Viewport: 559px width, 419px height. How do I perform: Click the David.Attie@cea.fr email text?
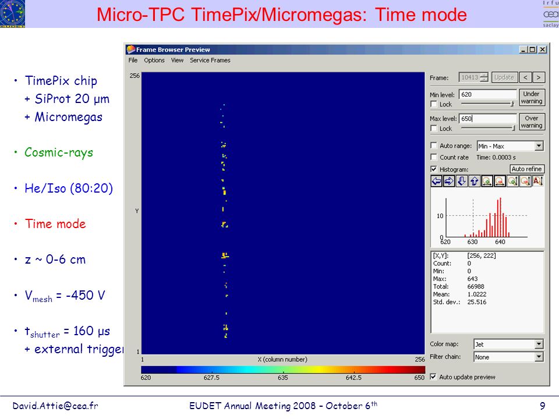point(55,406)
